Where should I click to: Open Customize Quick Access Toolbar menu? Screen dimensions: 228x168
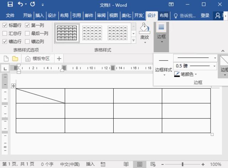pos(43,5)
